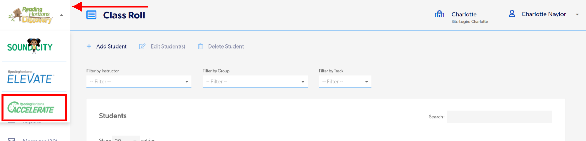The height and width of the screenshot is (141, 586).
Task: Focus the Students search field
Action: [499, 117]
